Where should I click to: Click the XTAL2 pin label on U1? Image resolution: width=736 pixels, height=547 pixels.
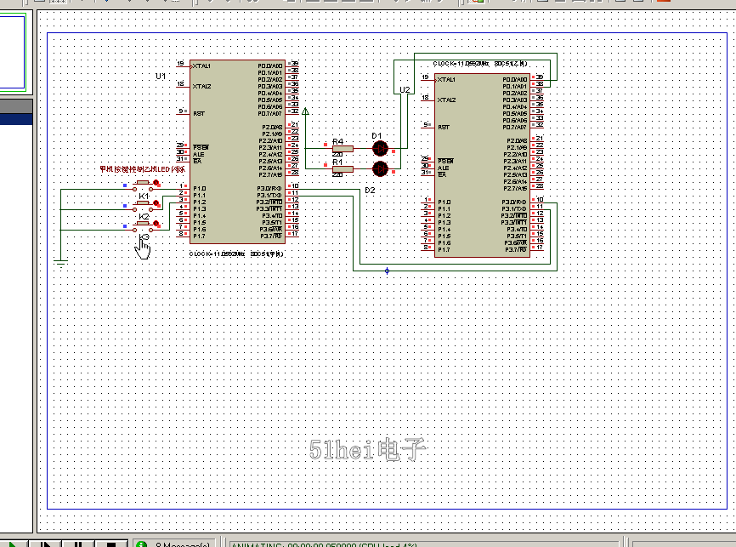point(201,87)
